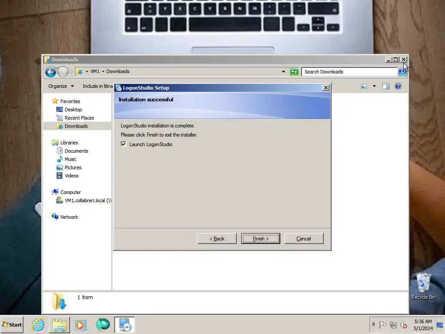Select Desktop under Favorites

click(x=73, y=109)
